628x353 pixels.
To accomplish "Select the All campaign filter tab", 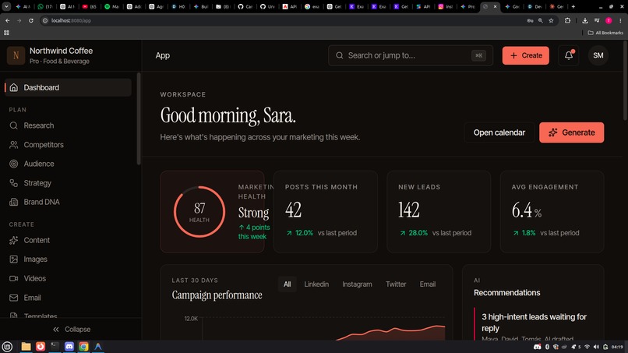I will (288, 284).
